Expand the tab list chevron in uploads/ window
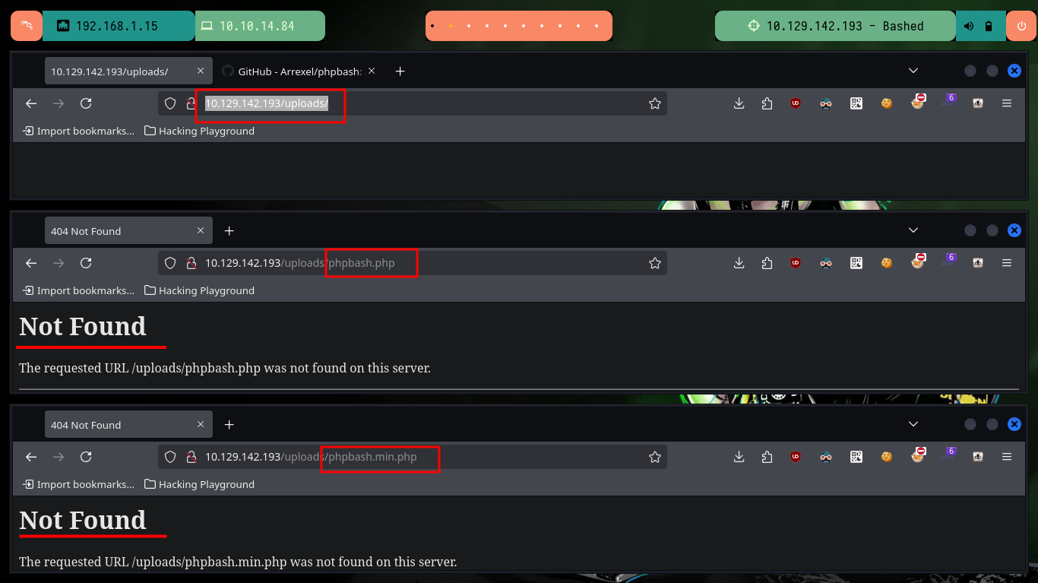Screen dimensions: 1038x583 [x=913, y=71]
